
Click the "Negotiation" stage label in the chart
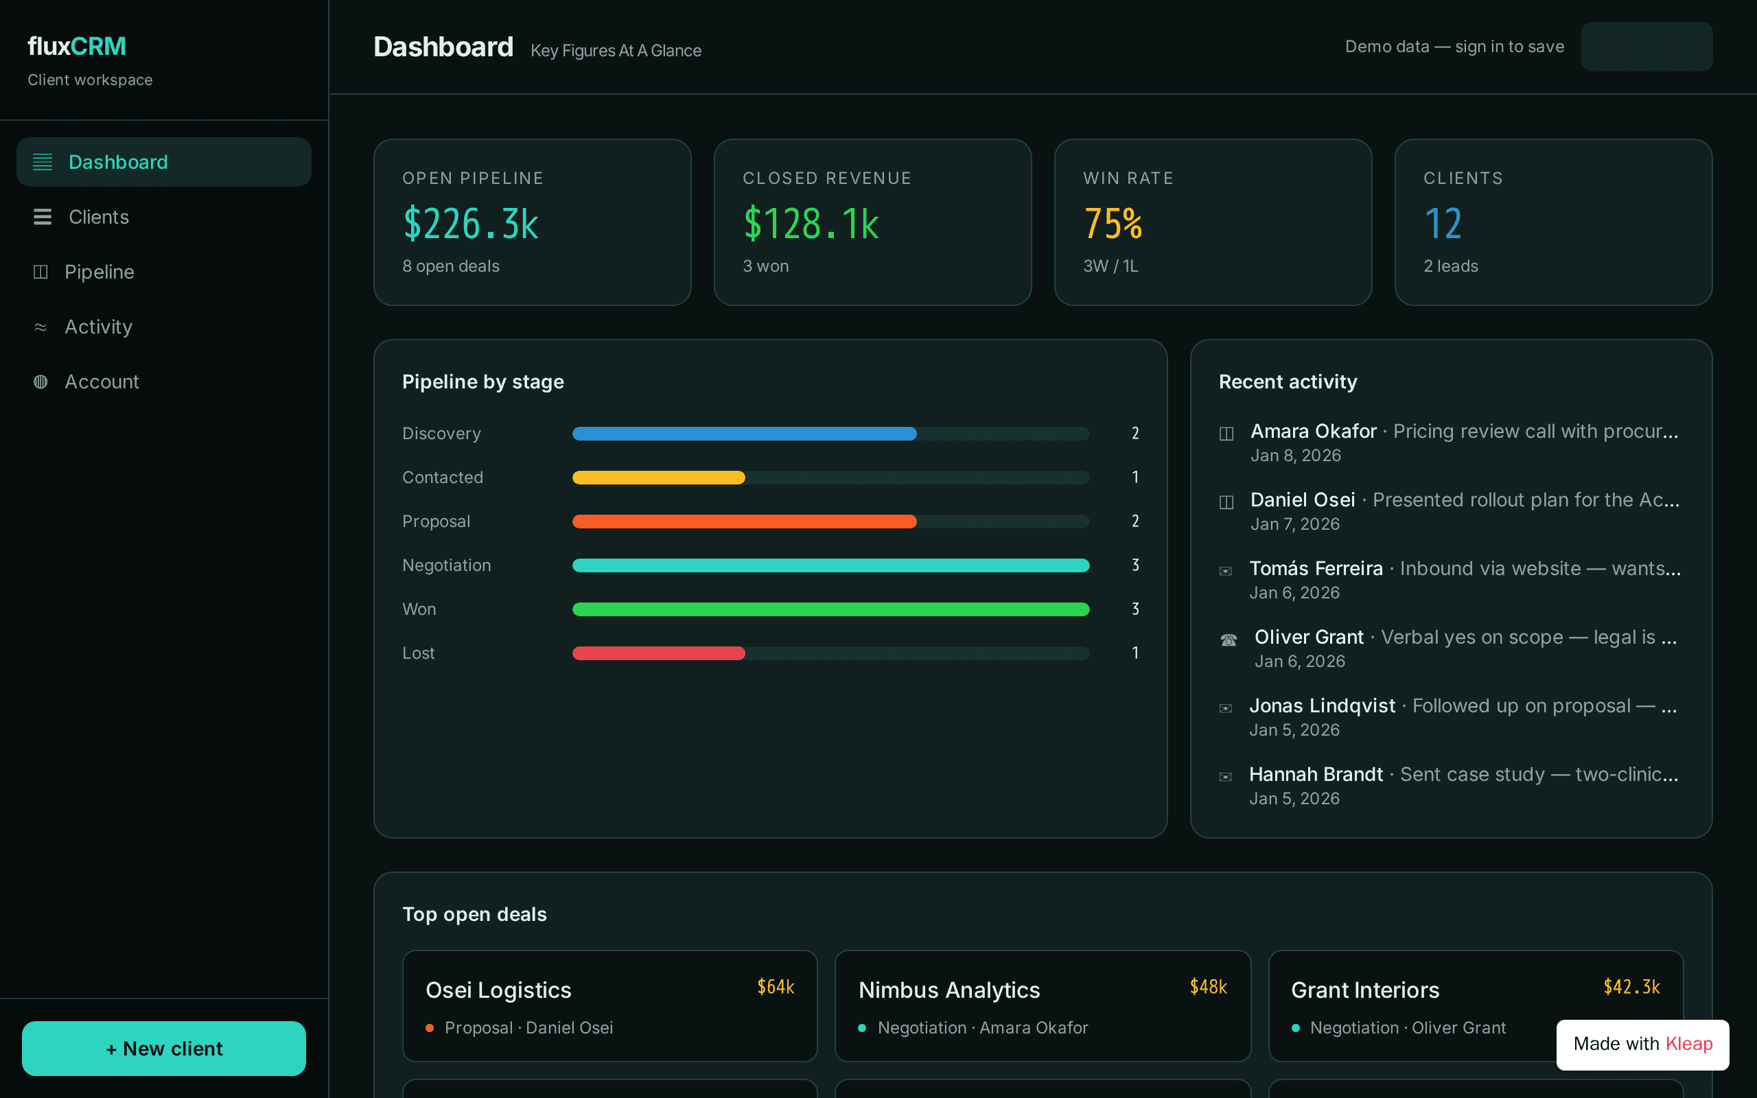point(447,565)
